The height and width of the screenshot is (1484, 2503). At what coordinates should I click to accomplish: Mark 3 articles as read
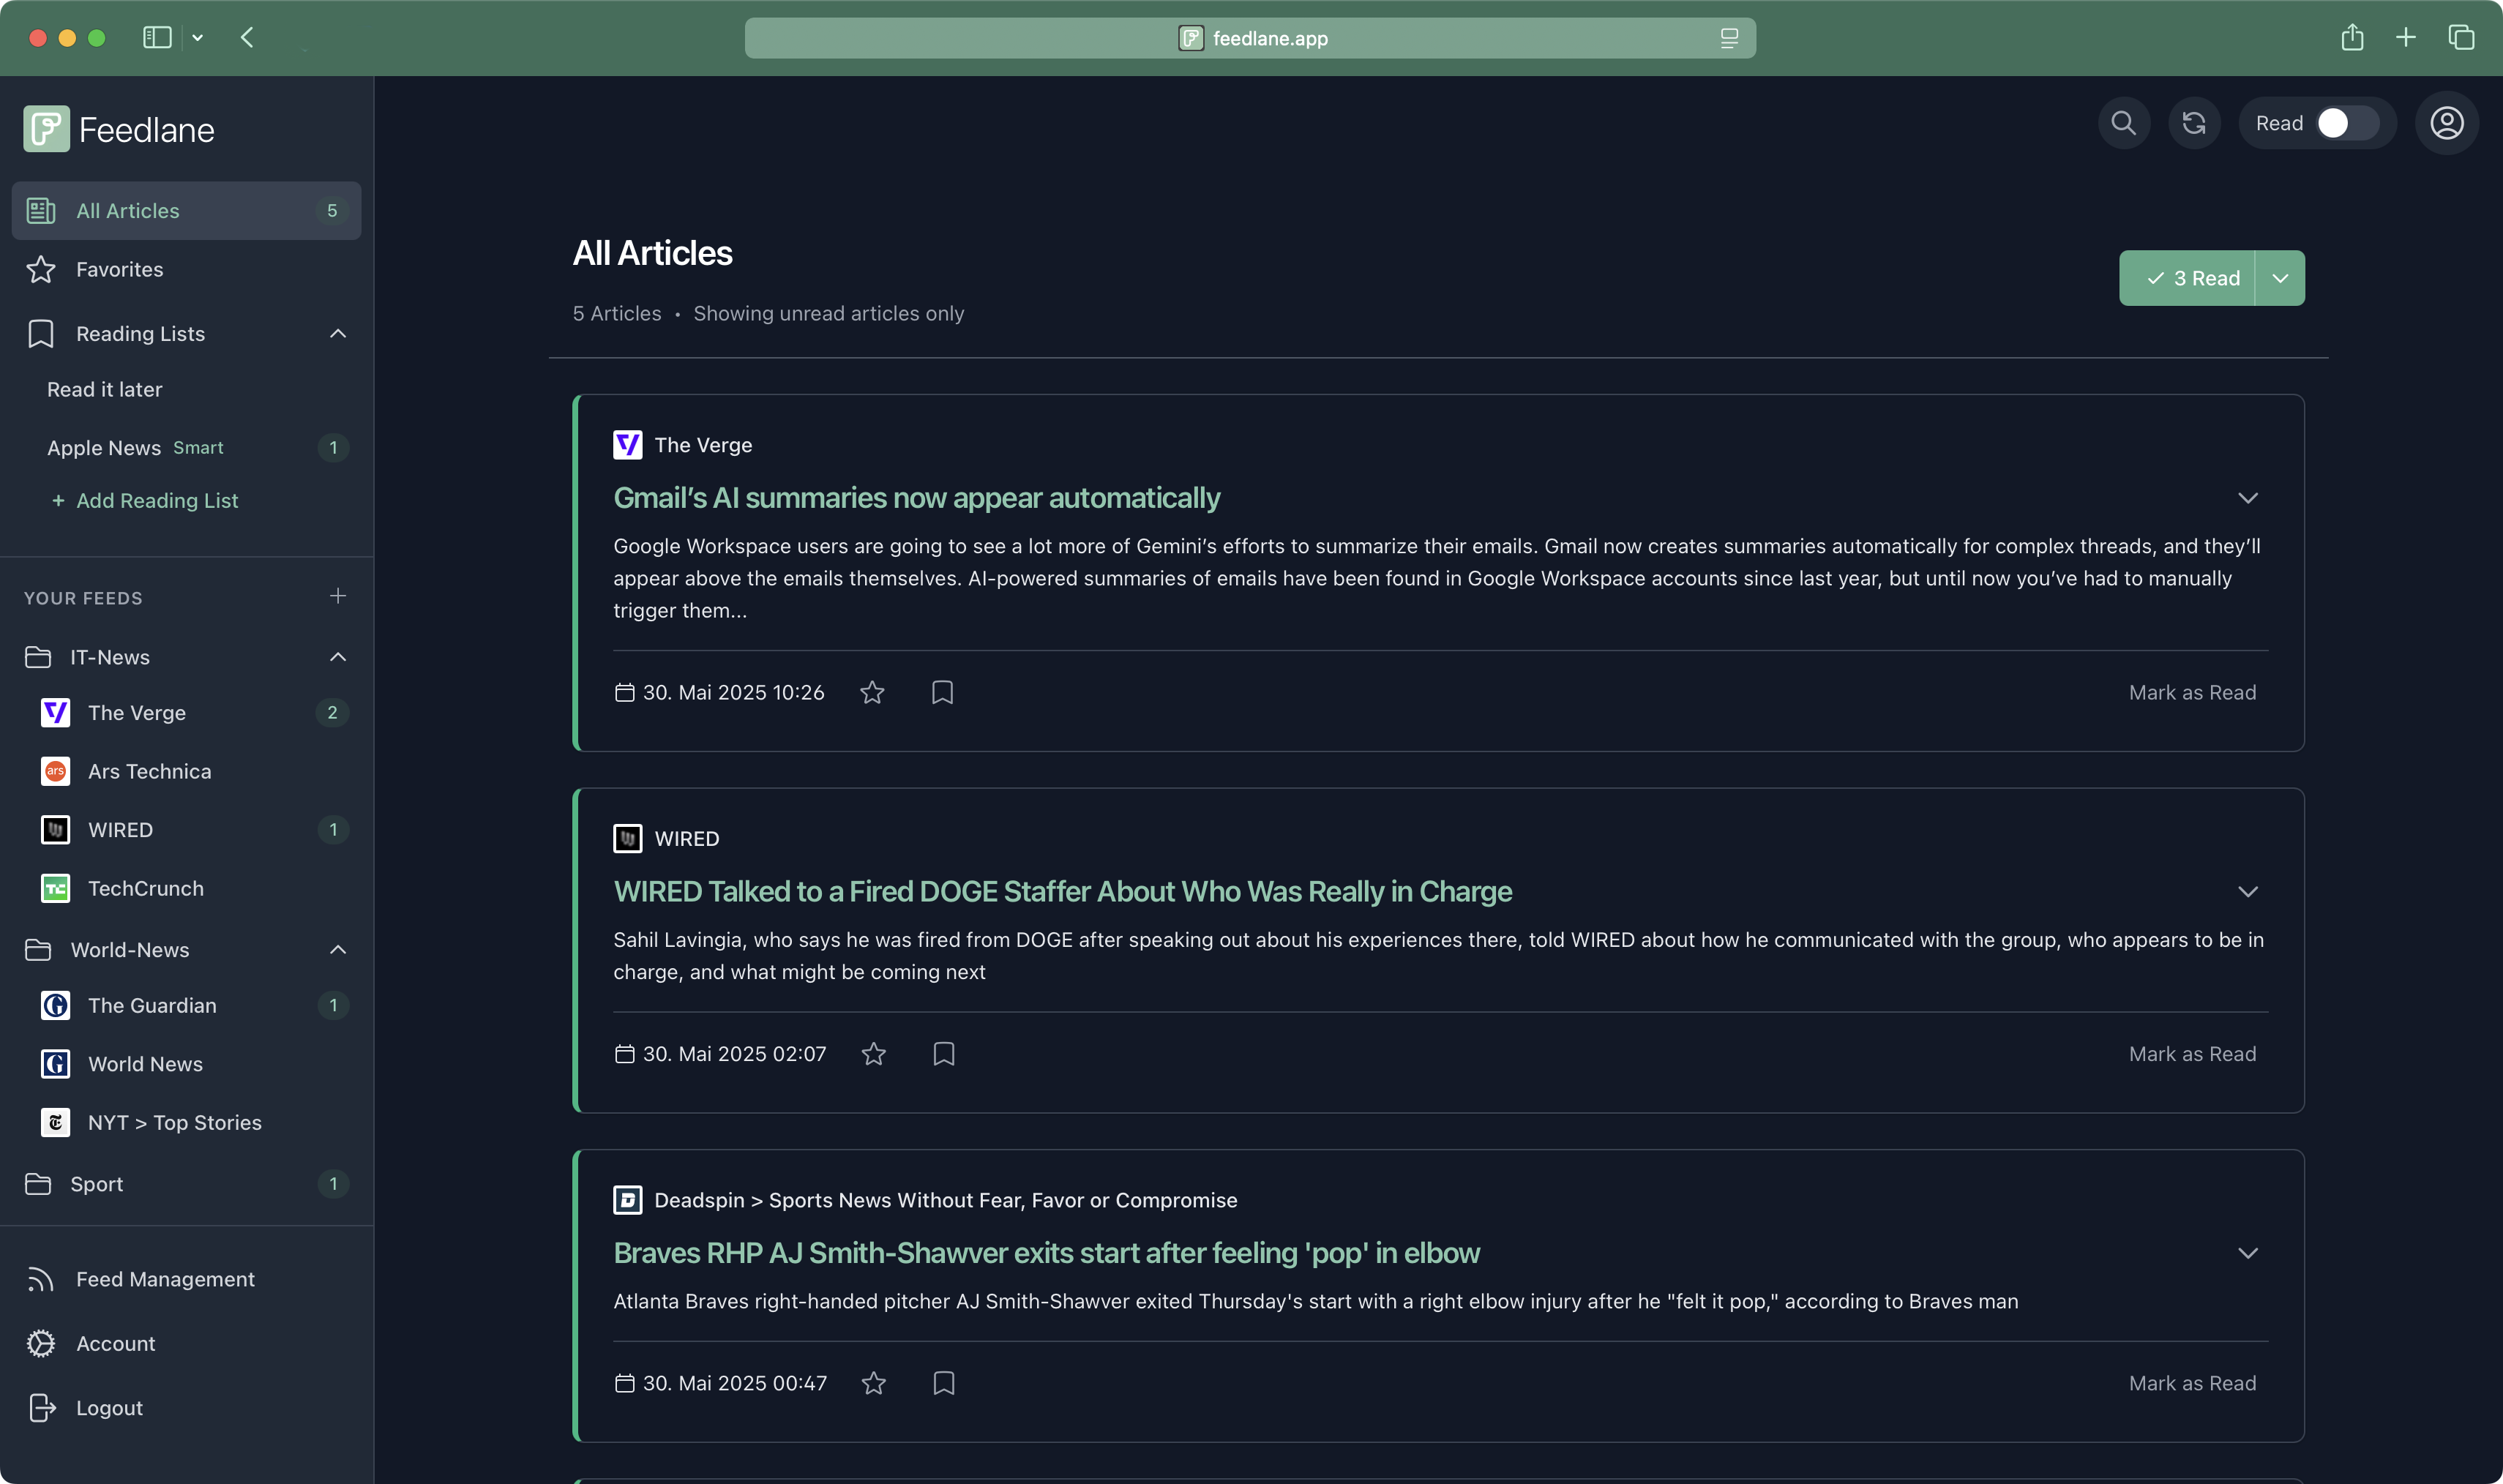tap(2187, 278)
